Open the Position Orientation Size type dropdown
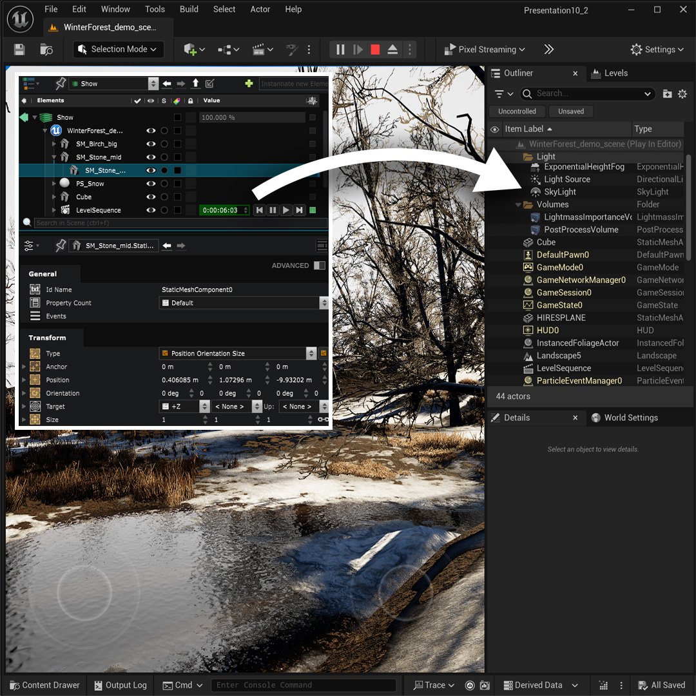 point(238,353)
